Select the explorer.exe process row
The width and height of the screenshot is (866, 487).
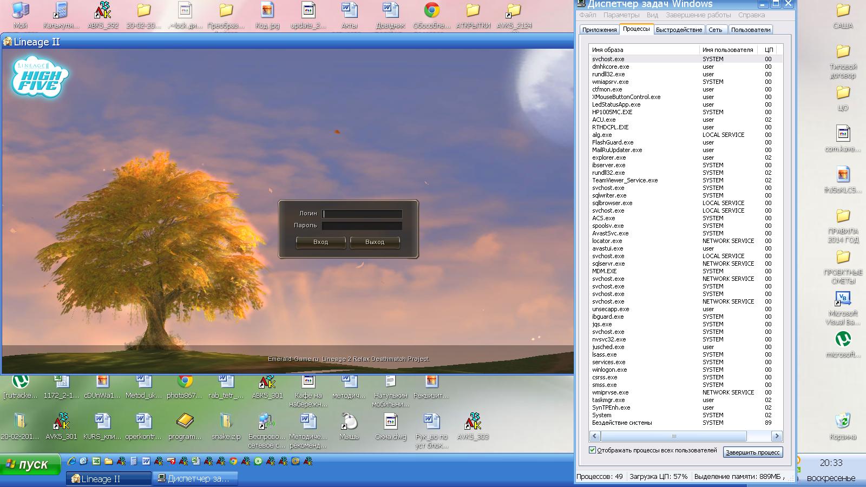pyautogui.click(x=686, y=157)
